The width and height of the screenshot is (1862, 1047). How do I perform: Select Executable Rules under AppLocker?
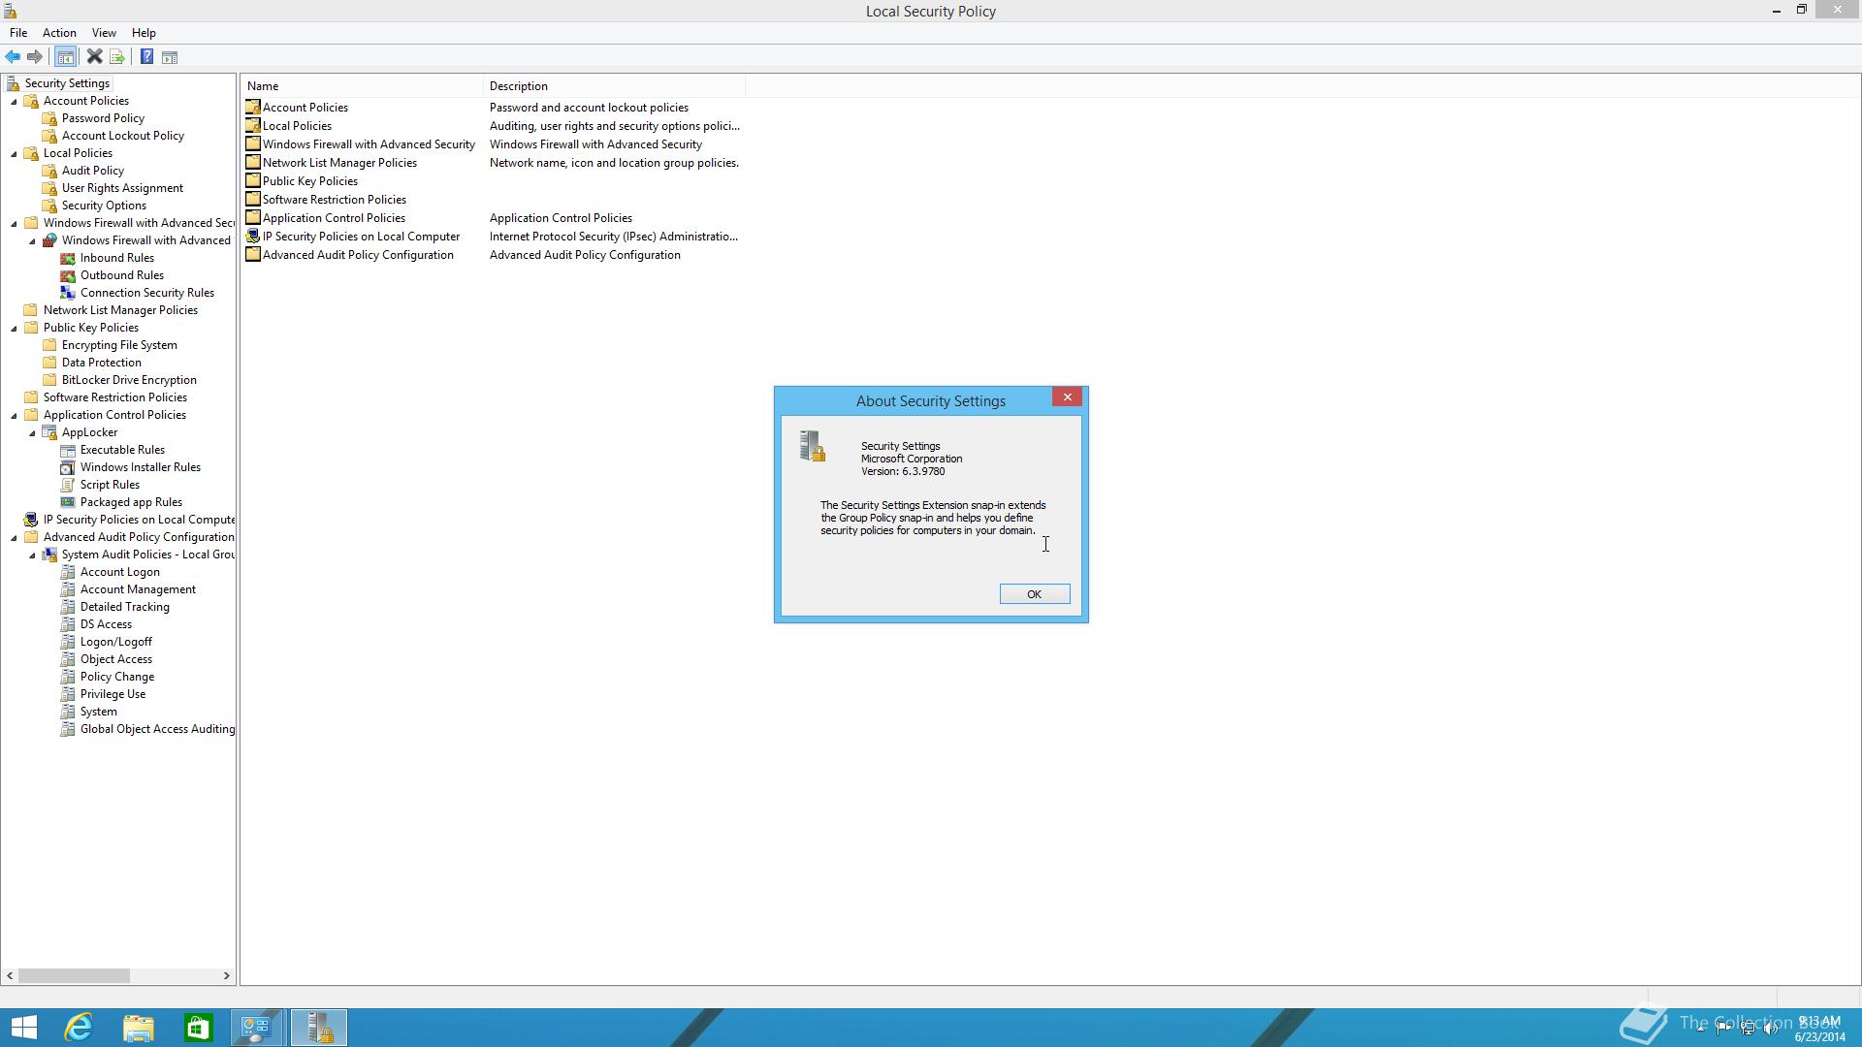(122, 450)
